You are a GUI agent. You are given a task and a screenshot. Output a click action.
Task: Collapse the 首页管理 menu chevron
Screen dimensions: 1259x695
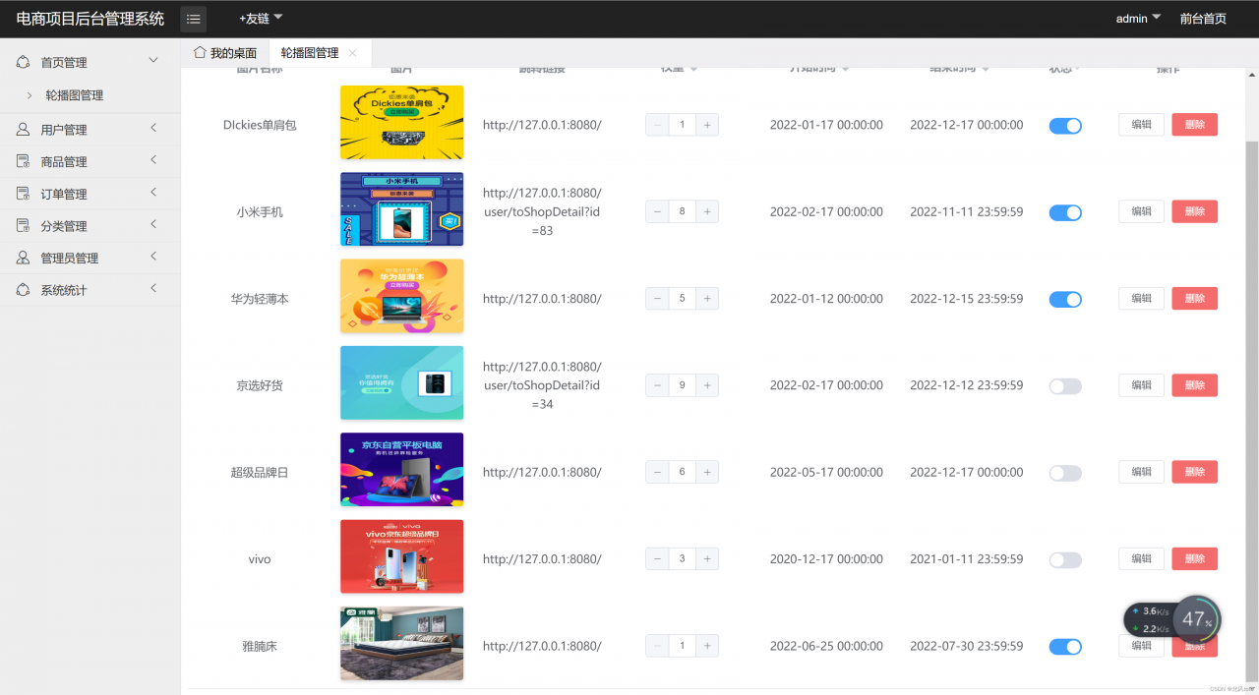tap(153, 61)
